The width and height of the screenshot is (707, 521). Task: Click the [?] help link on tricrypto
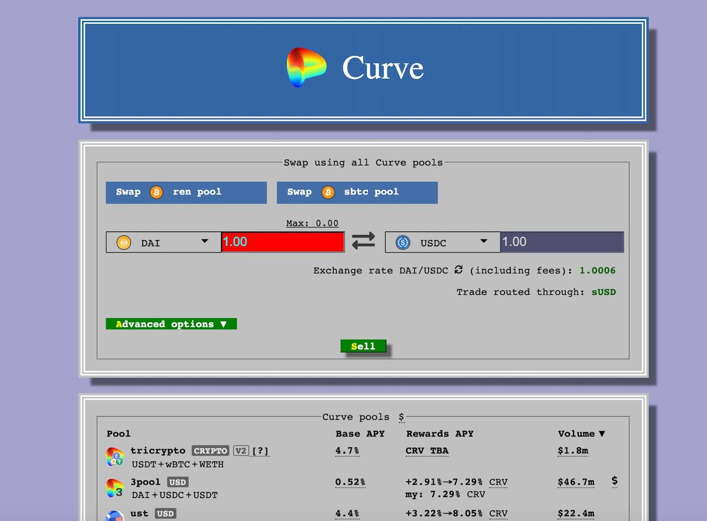[260, 451]
